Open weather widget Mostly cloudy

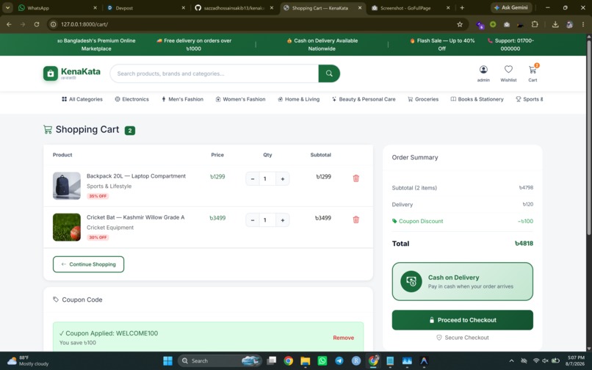click(28, 360)
